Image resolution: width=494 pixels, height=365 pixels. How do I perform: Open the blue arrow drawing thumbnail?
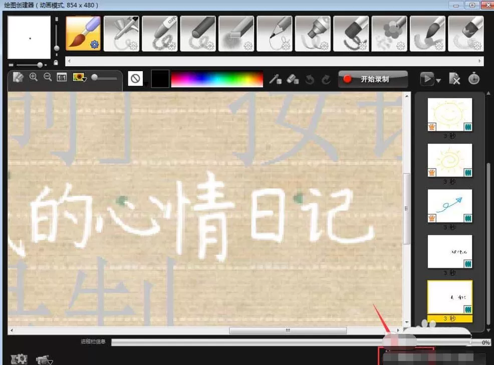pos(450,206)
